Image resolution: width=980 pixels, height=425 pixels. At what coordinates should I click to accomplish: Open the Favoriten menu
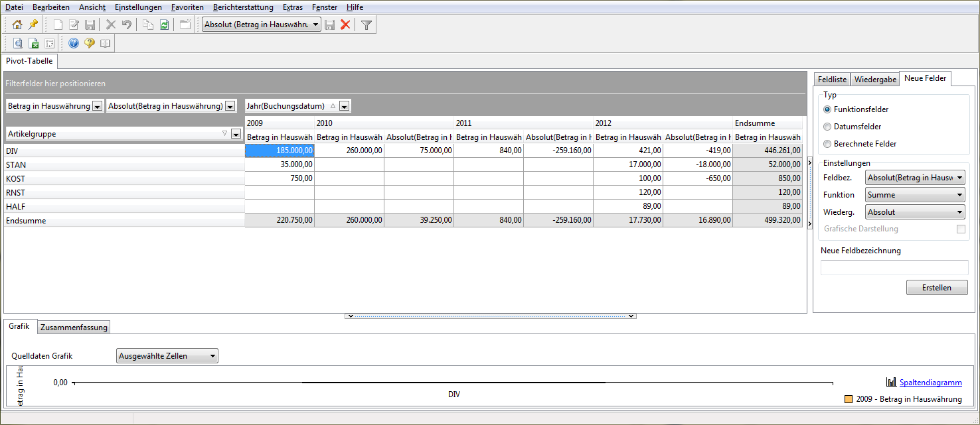click(x=187, y=7)
